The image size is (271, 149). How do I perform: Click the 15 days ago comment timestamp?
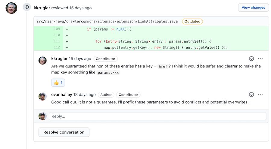point(80,59)
